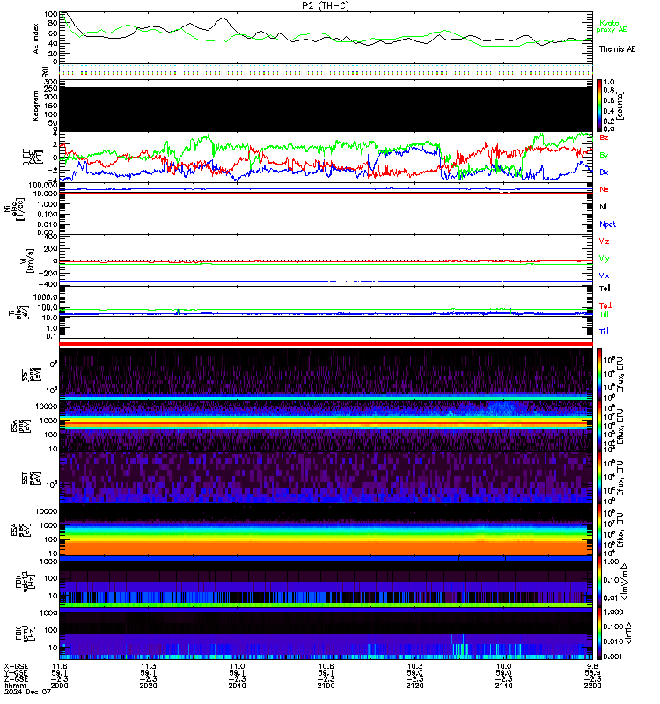Click the FBK mV/m color bar
660x704 pixels.
click(x=599, y=582)
